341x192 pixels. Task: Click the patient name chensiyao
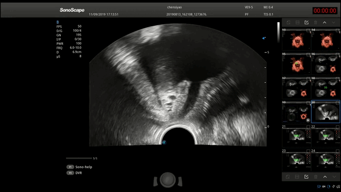(174, 7)
